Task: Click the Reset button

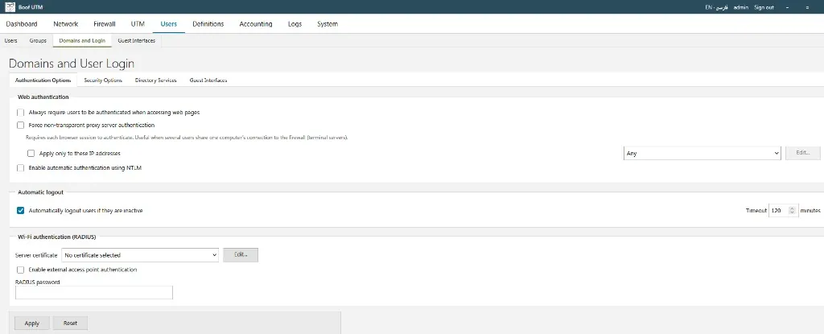Action: pyautogui.click(x=71, y=323)
